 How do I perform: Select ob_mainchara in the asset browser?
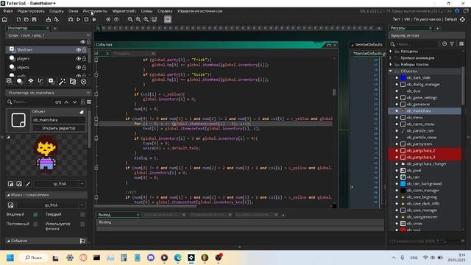point(419,111)
